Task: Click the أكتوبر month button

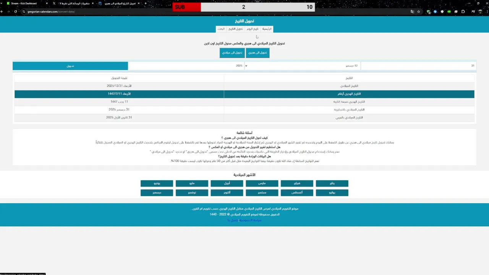Action: [x=227, y=193]
